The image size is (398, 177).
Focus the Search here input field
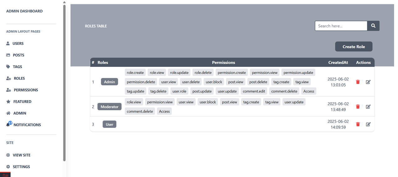click(x=341, y=26)
